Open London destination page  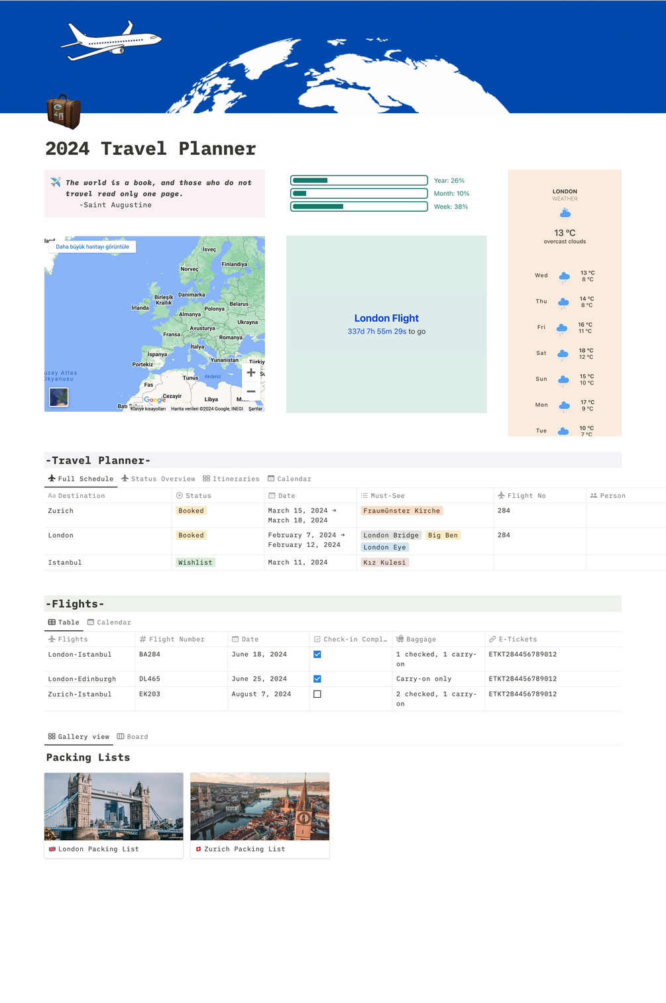[x=60, y=536]
